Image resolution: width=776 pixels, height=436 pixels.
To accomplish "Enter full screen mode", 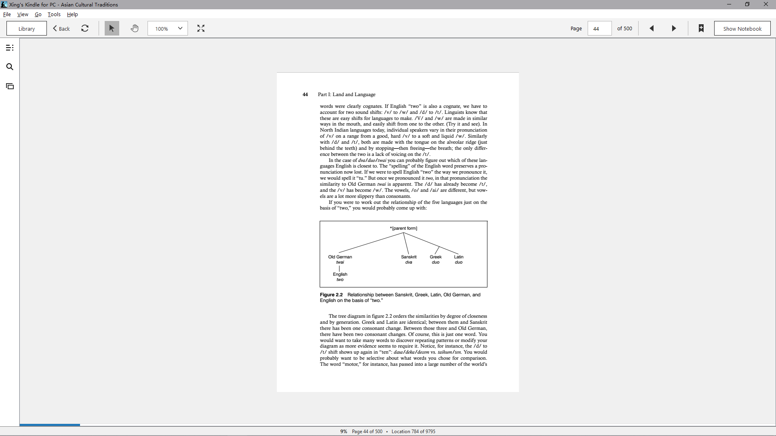I will click(201, 28).
